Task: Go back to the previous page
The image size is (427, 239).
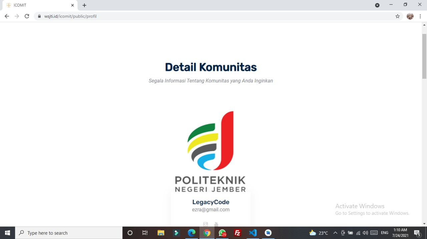Action: (7, 16)
